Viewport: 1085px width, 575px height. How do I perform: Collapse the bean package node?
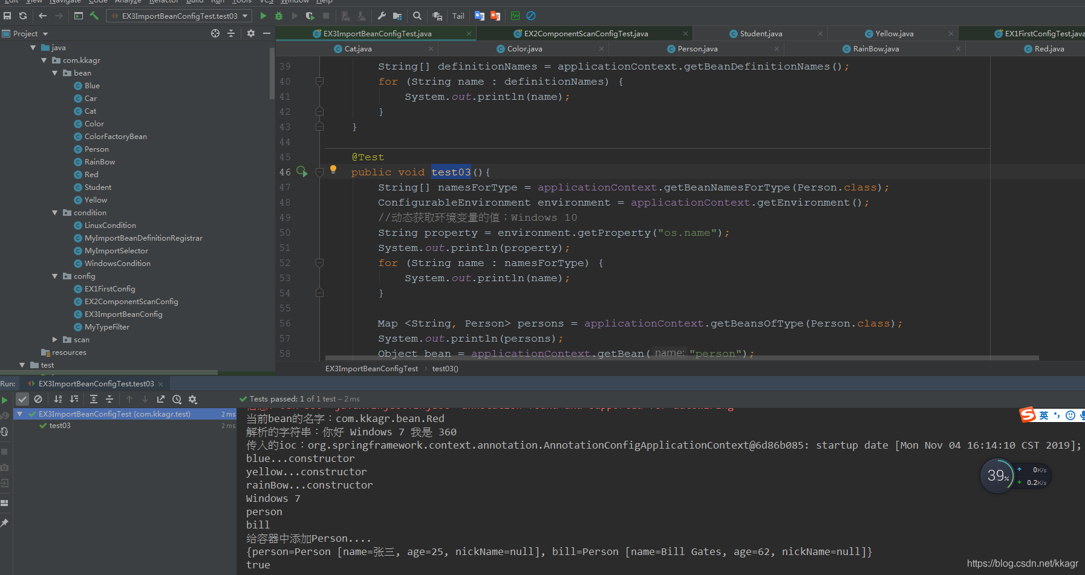coord(55,73)
